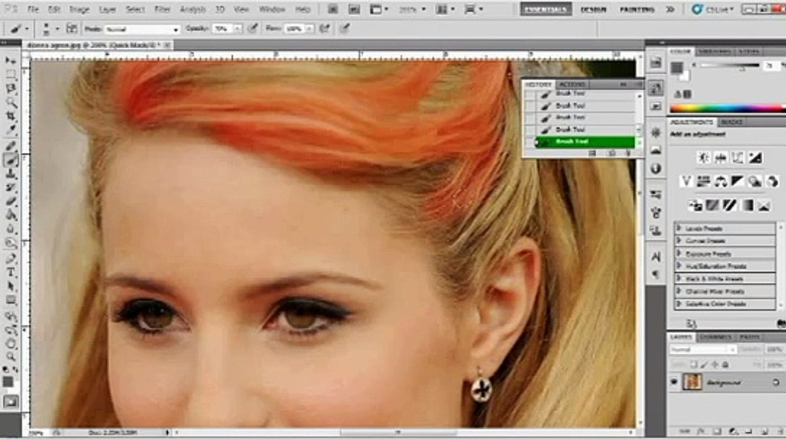Image resolution: width=786 pixels, height=439 pixels.
Task: Open the Filter menu
Action: click(162, 10)
